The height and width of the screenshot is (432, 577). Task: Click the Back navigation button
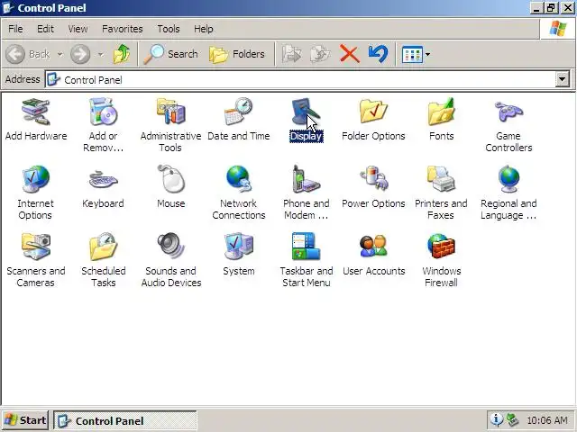[28, 54]
